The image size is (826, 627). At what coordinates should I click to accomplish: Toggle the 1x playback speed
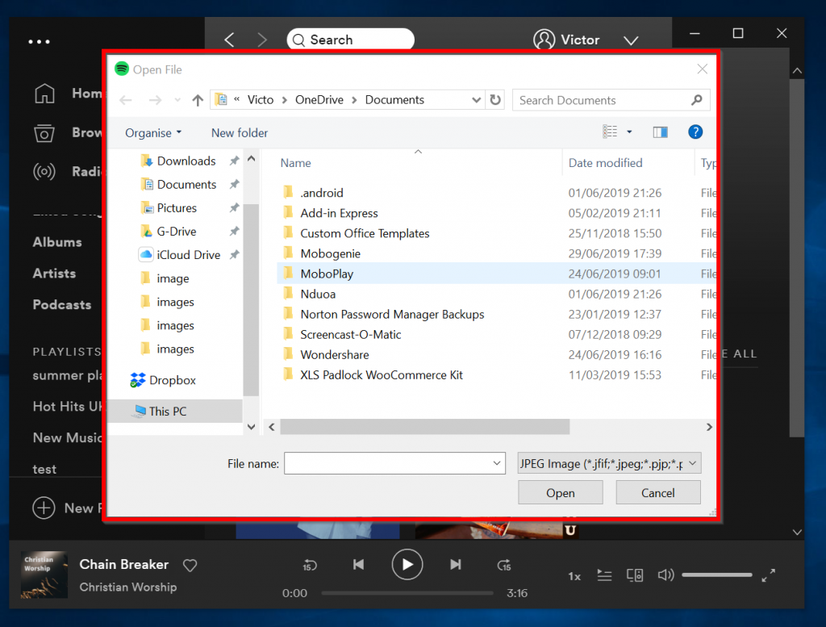point(574,575)
